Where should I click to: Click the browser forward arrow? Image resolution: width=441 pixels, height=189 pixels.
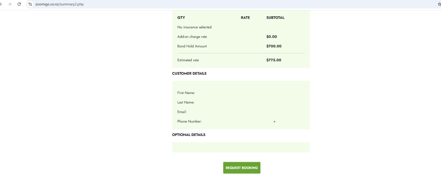pyautogui.click(x=10, y=4)
